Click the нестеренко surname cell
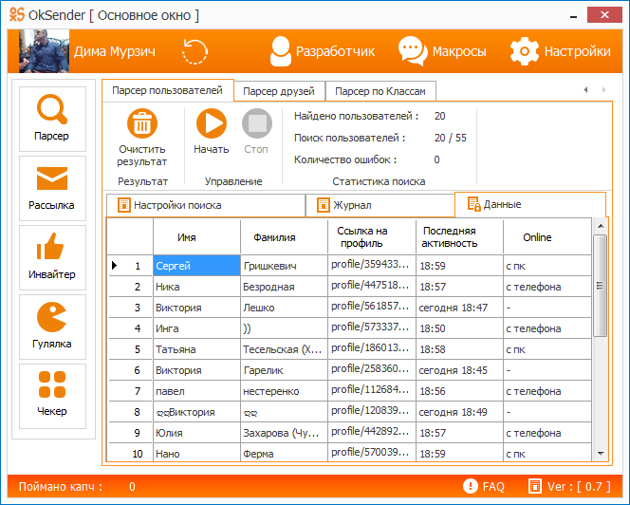 click(x=284, y=391)
